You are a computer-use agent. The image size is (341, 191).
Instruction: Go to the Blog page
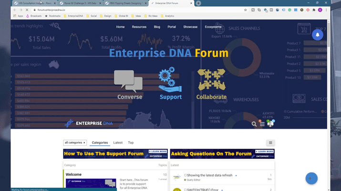(x=157, y=27)
